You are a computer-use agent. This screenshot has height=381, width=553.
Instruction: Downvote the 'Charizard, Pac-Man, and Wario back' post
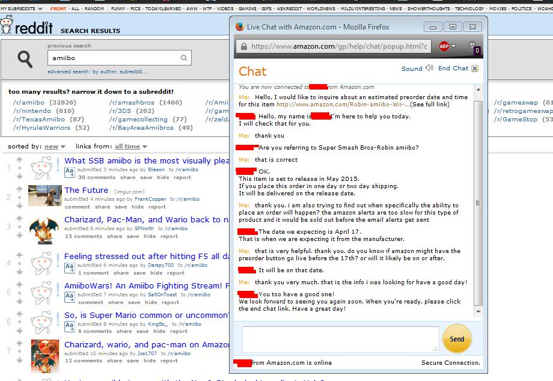pos(19,235)
